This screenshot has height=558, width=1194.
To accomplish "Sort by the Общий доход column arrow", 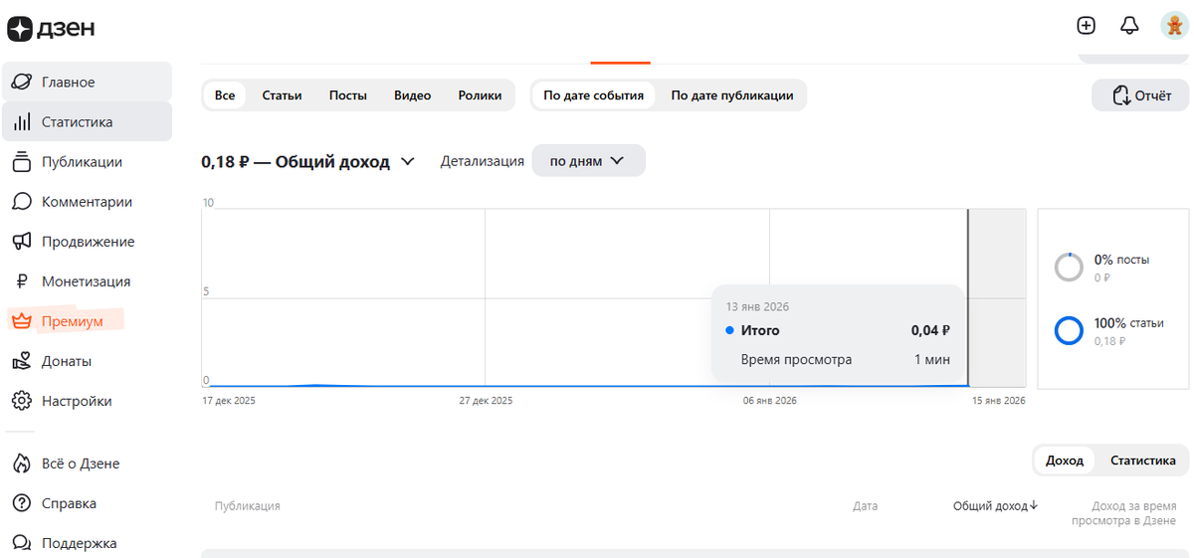I will (1034, 505).
